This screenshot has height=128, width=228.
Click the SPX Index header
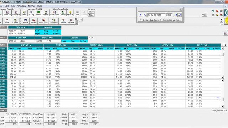coord(21,27)
